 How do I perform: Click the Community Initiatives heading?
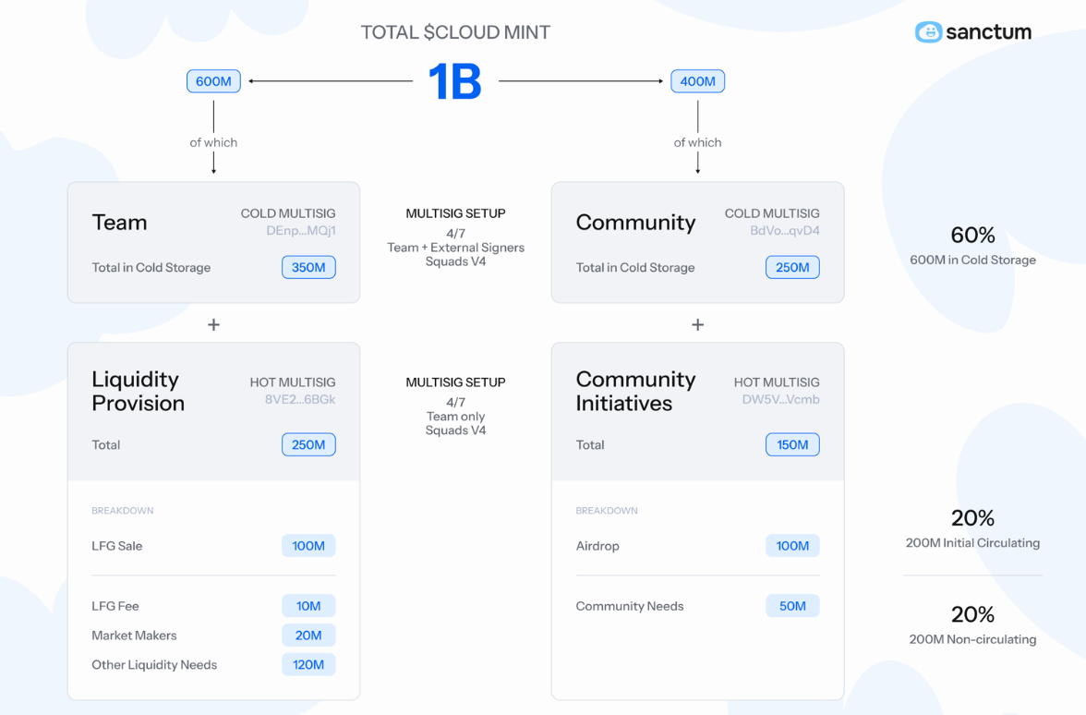coord(635,392)
